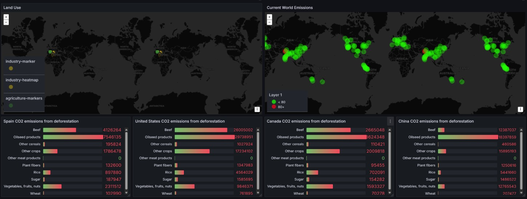Viewport: 527px width, 199px height.
Task: Click the Land Use panel title
Action: (x=12, y=8)
